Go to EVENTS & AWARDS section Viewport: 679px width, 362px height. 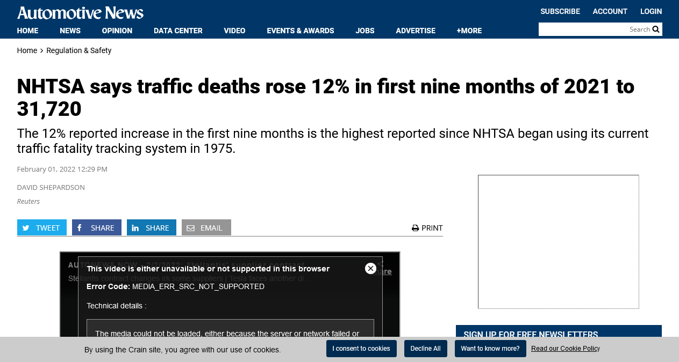[x=301, y=31]
